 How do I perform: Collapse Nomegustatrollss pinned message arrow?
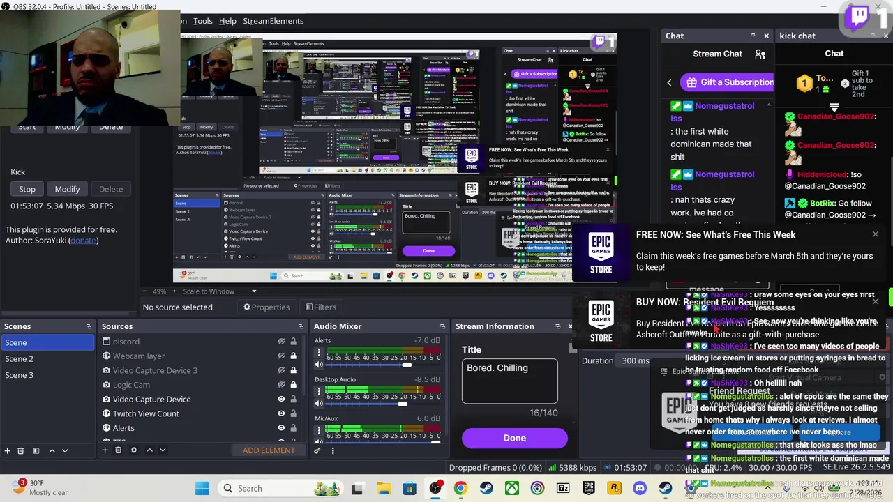point(769,106)
